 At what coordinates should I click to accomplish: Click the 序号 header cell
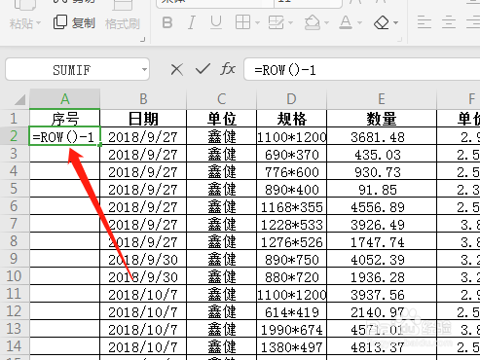click(x=64, y=119)
